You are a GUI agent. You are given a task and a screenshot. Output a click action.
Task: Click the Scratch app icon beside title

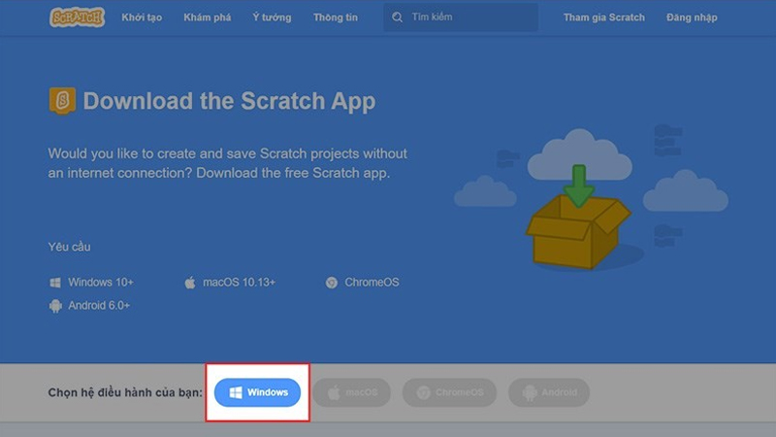[x=62, y=101]
